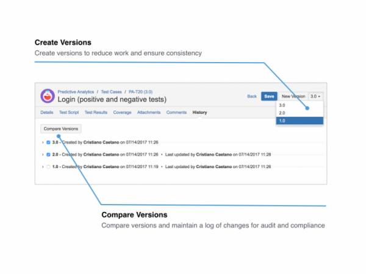Enable the version 1.0 checkbox

point(48,167)
